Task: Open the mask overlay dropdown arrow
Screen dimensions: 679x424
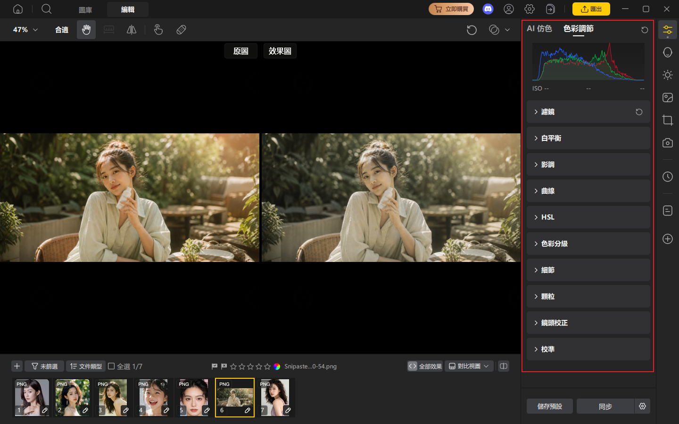Action: [507, 30]
